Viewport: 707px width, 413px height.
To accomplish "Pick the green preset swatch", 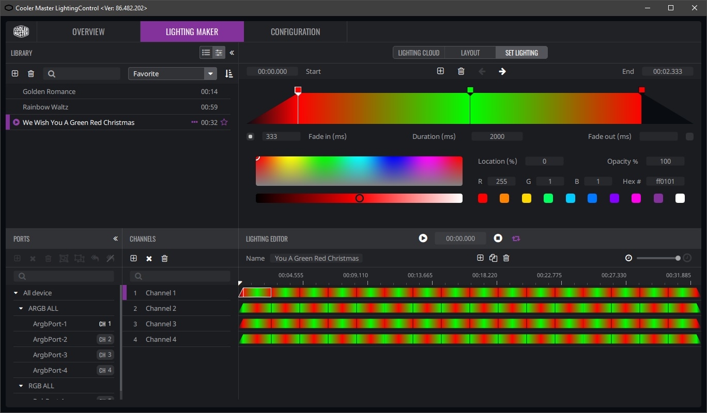I will coord(548,198).
